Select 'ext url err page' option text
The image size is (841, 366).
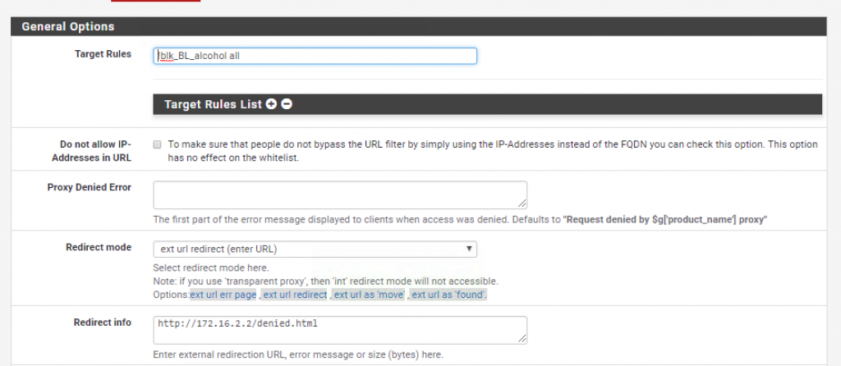click(x=223, y=295)
